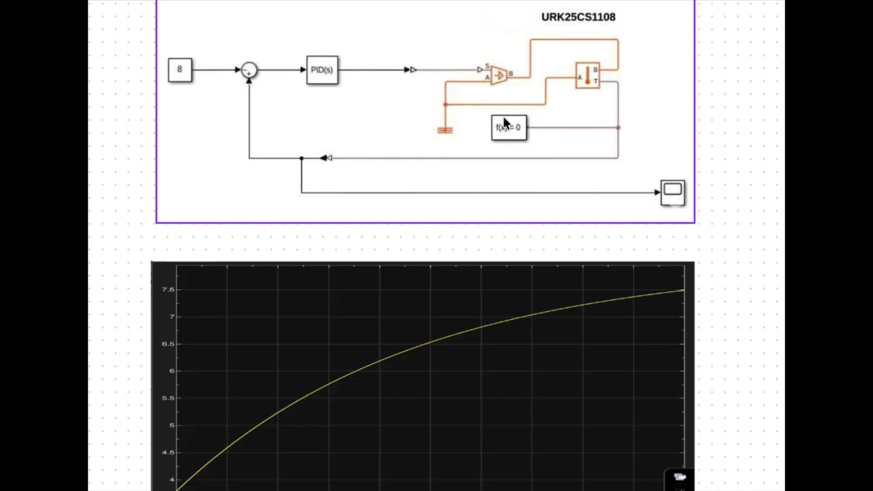Click the 5 y-axis tick label
The height and width of the screenshot is (491, 873).
(172, 426)
